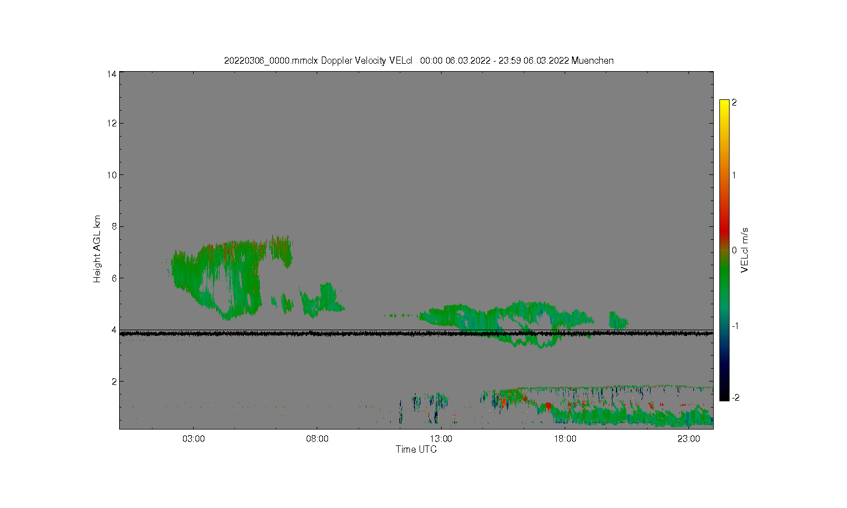Click the "08:00" time tick label
The width and height of the screenshot is (847, 508).
[317, 439]
